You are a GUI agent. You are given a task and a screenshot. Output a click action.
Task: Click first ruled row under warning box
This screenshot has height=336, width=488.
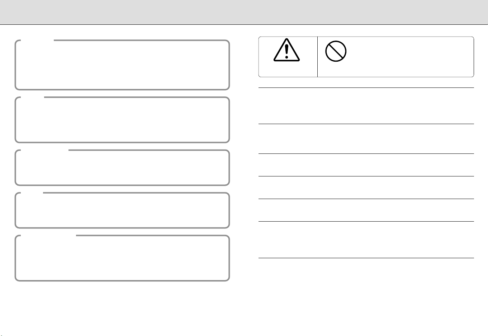click(x=366, y=106)
